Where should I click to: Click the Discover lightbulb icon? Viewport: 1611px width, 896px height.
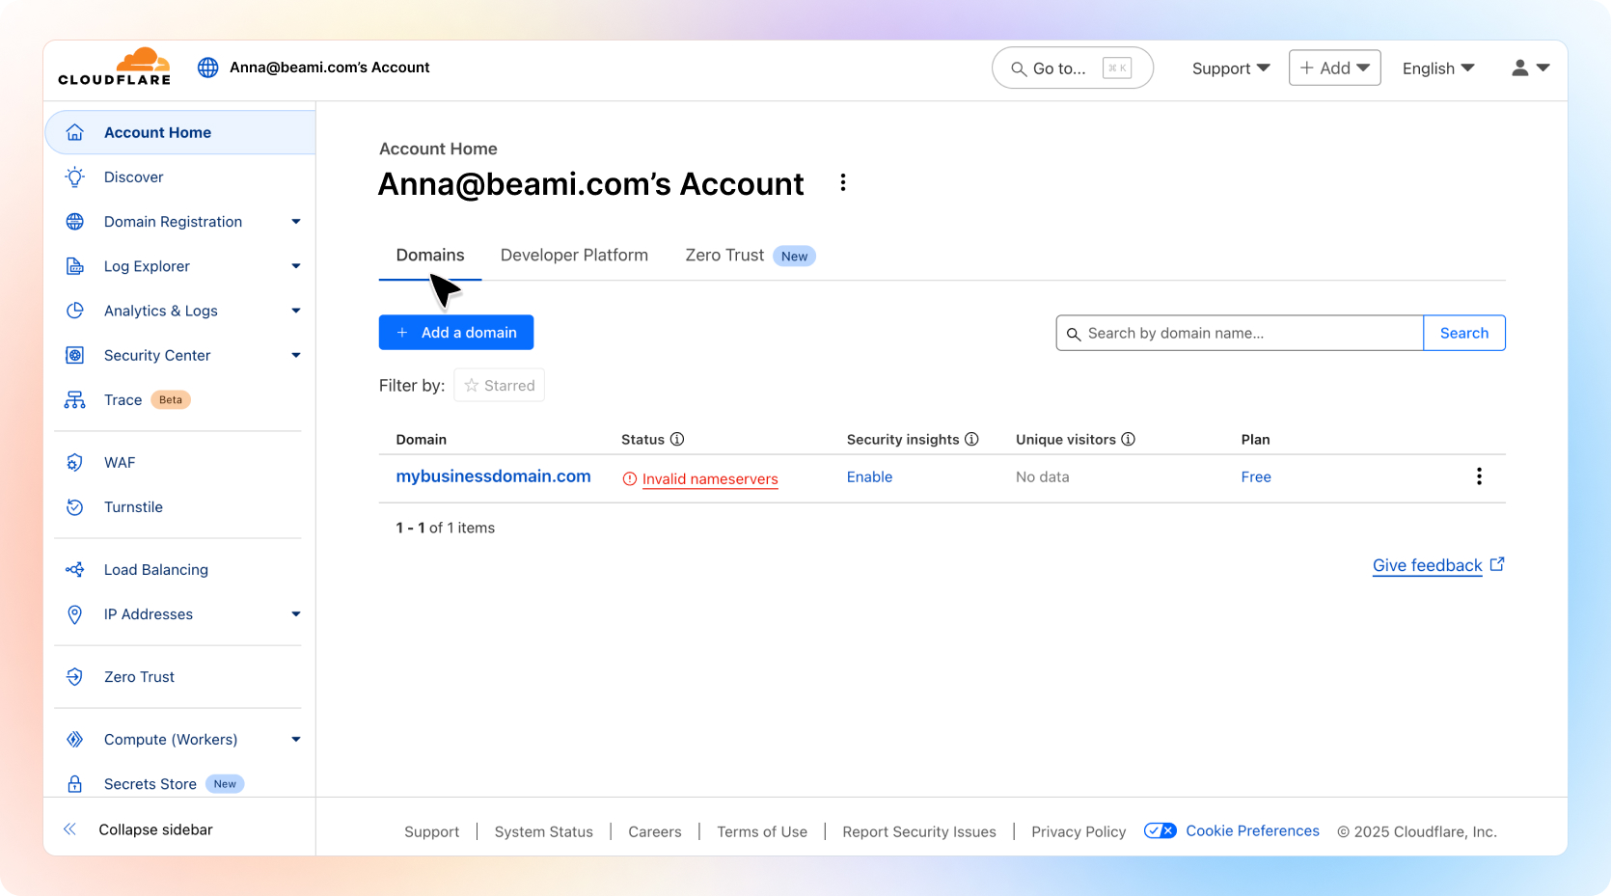74,176
